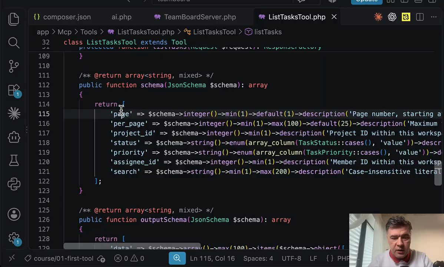Screen dimensions: 444x267
Task: Open the Extensions view with one update badge
Action: pyautogui.click(x=14, y=91)
